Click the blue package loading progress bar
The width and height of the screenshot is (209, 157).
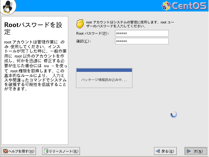[104, 70]
